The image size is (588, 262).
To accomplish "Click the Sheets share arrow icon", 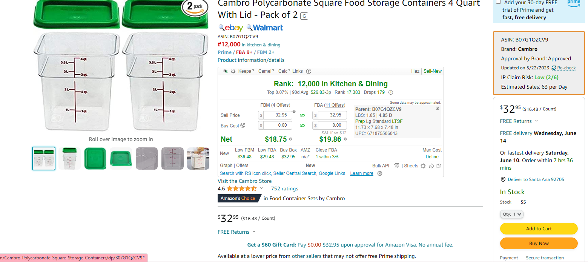I will [431, 166].
